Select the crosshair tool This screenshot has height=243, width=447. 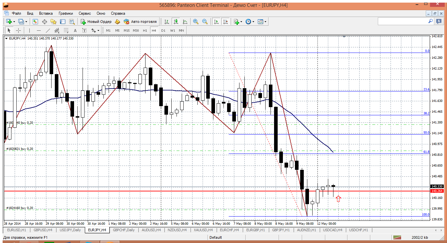[19, 30]
